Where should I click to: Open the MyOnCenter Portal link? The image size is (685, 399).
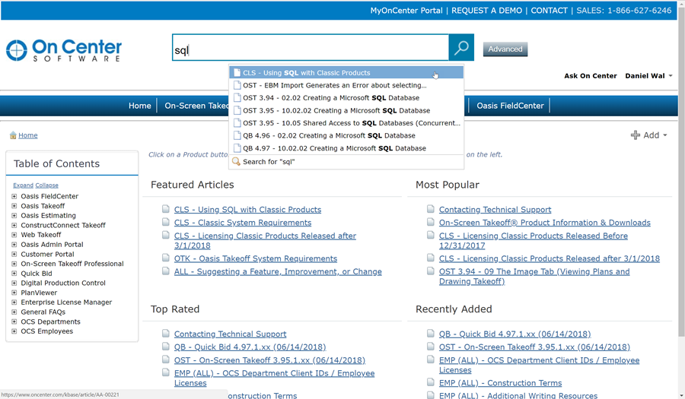pos(406,11)
